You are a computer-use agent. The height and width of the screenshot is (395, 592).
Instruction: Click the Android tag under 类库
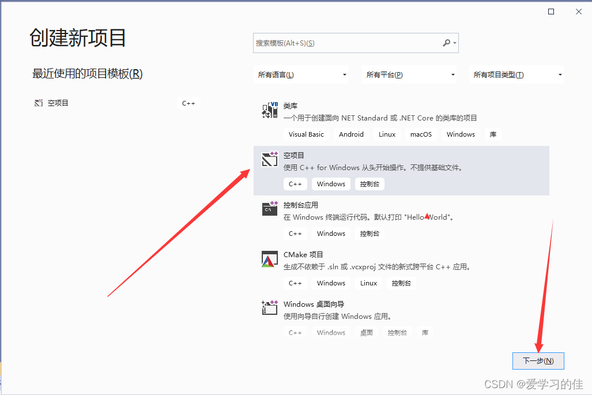(351, 134)
